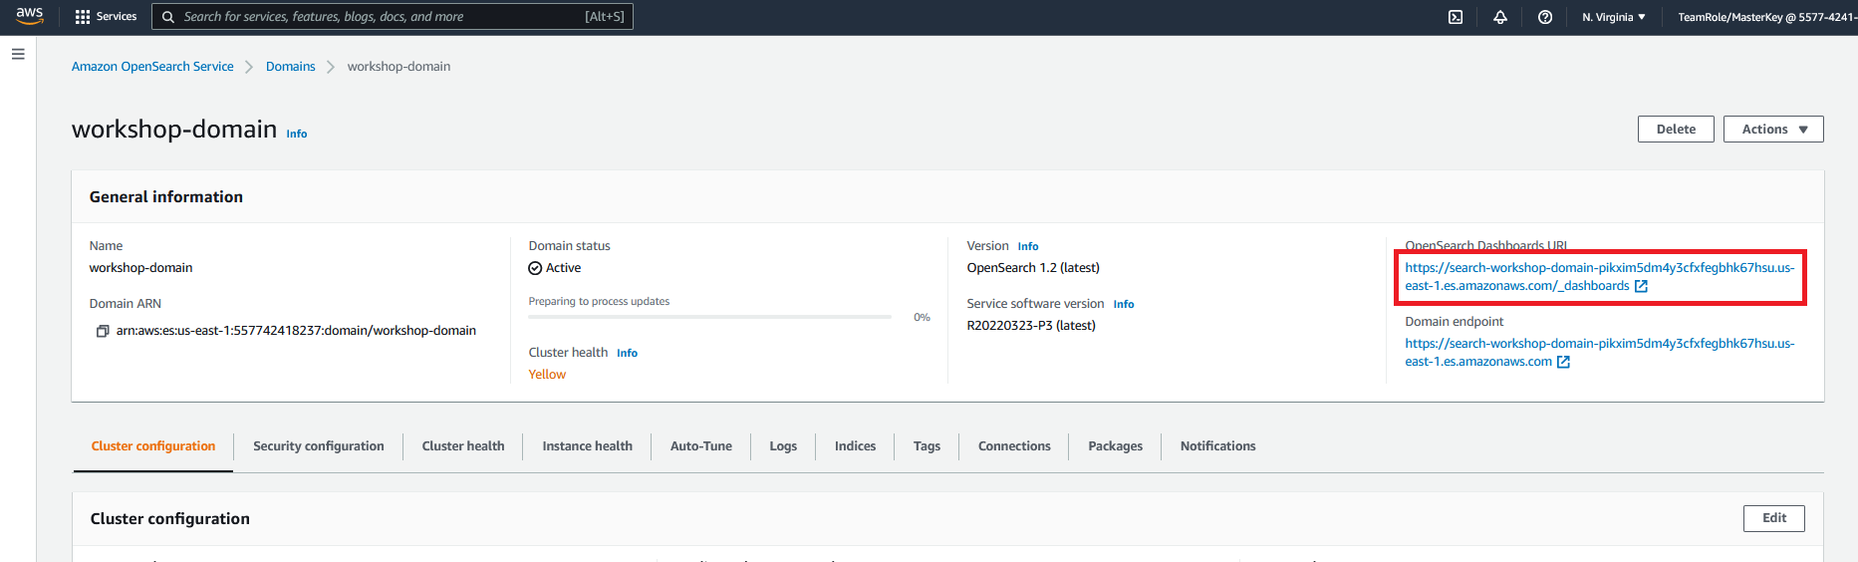The height and width of the screenshot is (562, 1858).
Task: Click Edit in Cluster configuration section
Action: [1774, 518]
